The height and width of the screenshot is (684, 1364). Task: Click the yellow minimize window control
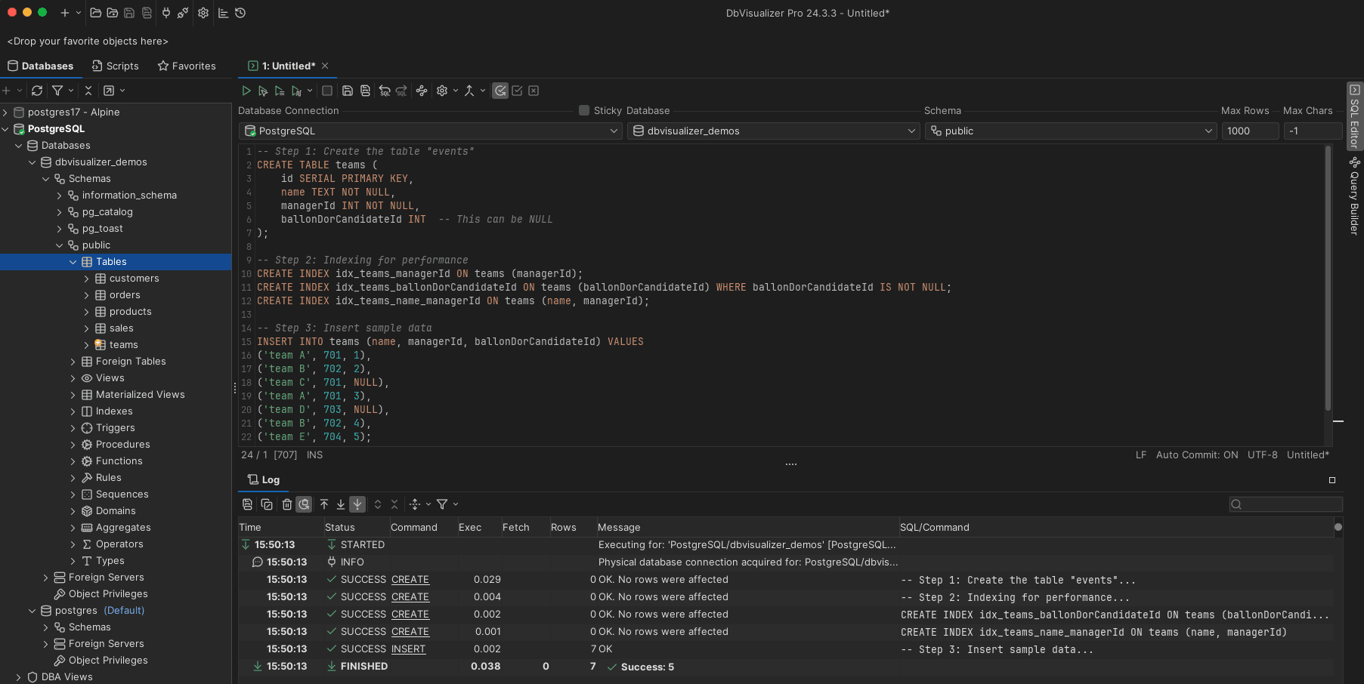pos(28,13)
